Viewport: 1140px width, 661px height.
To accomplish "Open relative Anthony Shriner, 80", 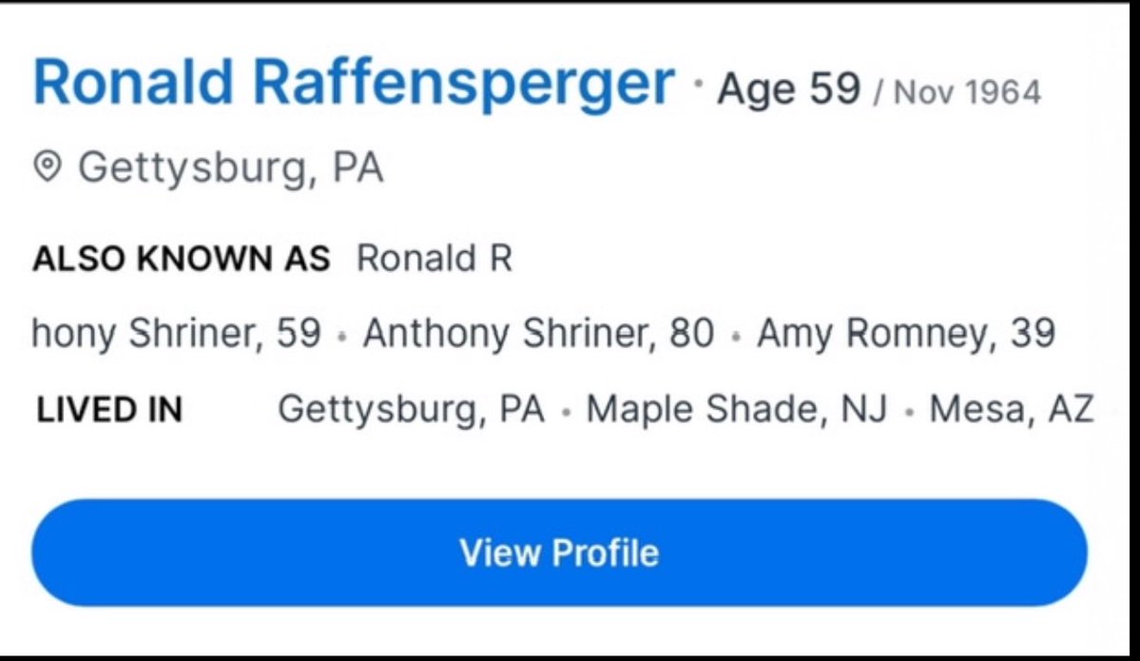I will coord(538,334).
